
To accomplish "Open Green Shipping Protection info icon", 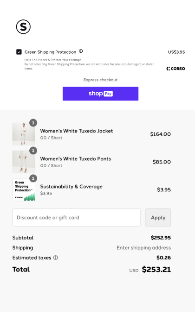I will pyautogui.click(x=81, y=51).
